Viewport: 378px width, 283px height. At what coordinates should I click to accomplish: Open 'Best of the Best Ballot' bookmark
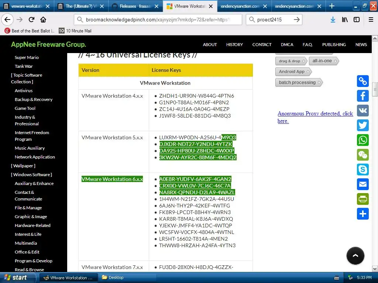pyautogui.click(x=30, y=31)
